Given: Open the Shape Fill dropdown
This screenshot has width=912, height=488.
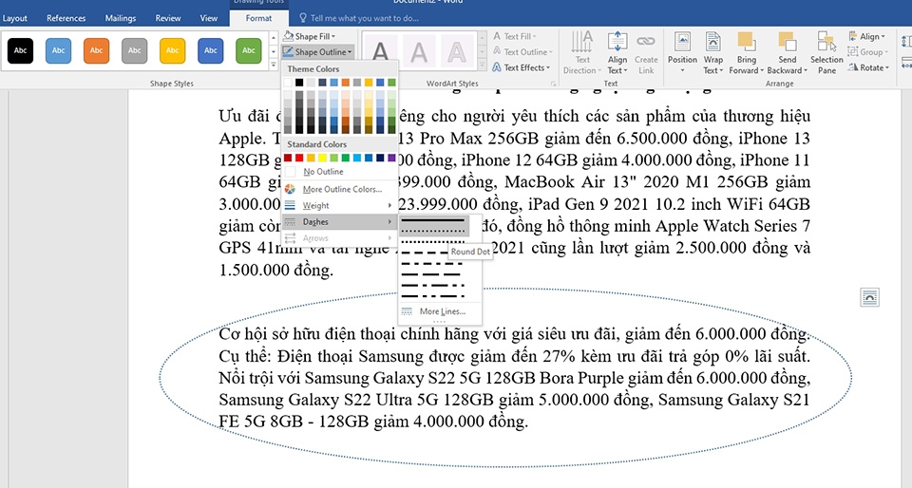Looking at the screenshot, I should [x=309, y=36].
